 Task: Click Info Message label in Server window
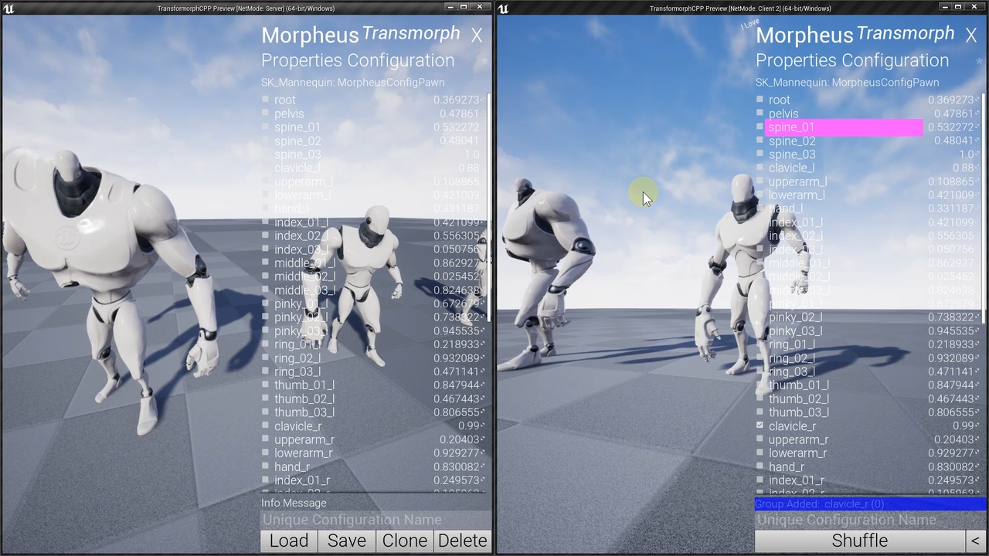click(x=294, y=503)
